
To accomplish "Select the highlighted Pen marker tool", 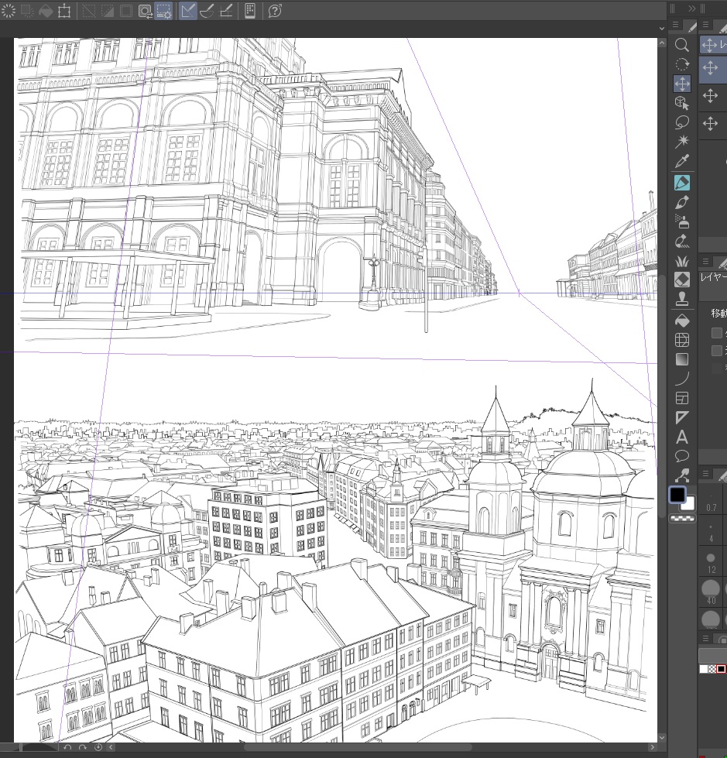I will tap(682, 183).
